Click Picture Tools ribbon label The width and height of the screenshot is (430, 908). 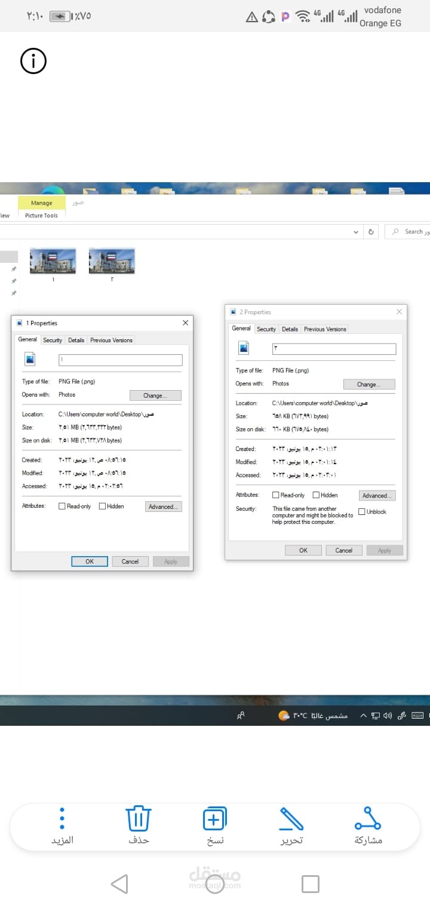(42, 216)
